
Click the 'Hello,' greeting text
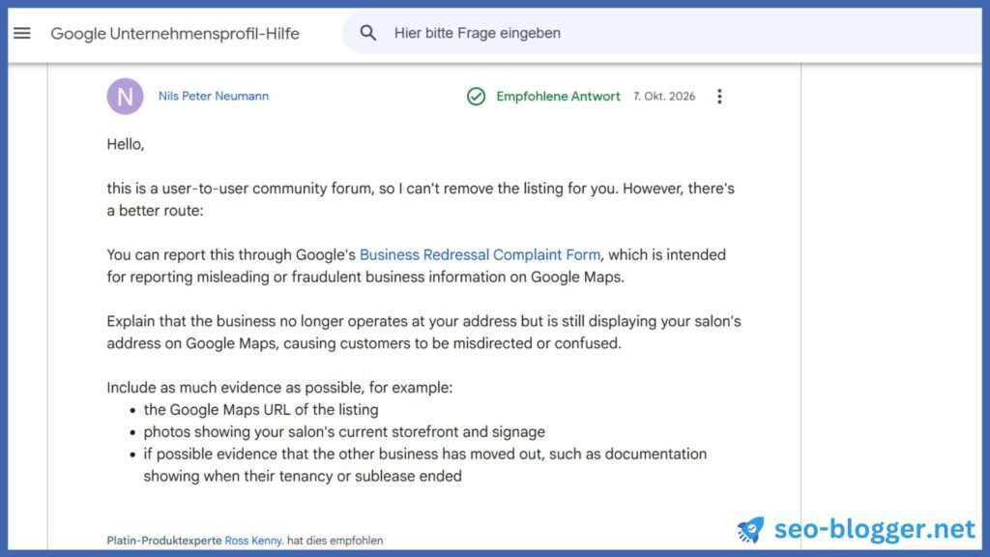(x=126, y=145)
